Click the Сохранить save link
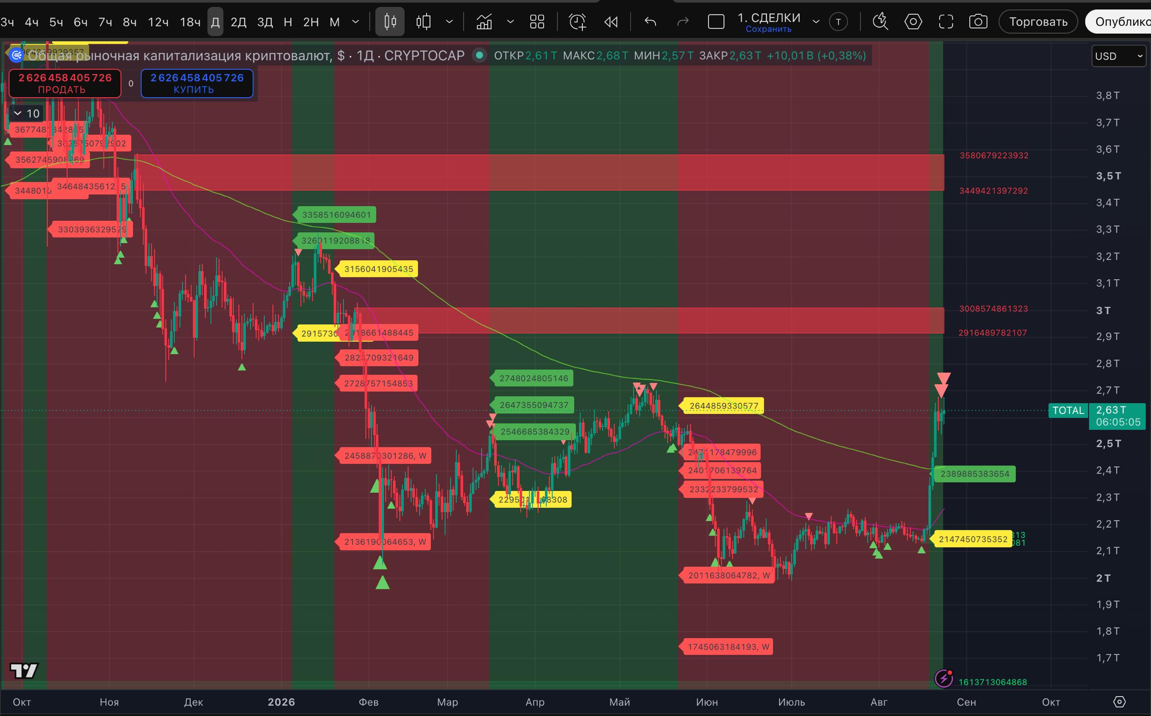1151x716 pixels. click(x=768, y=29)
